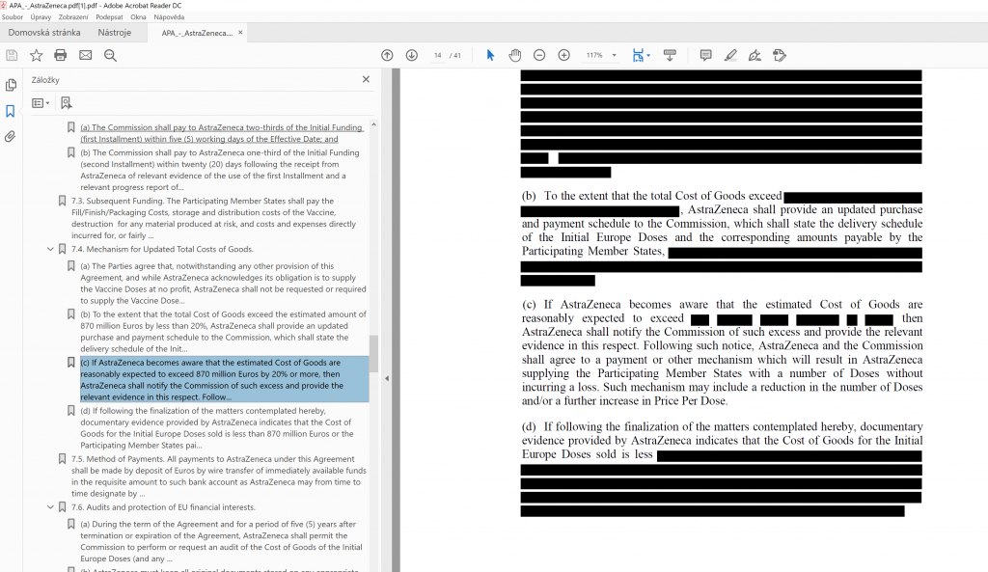Open bookmark (a) The Parties agree that
The image size is (988, 572).
223,284
